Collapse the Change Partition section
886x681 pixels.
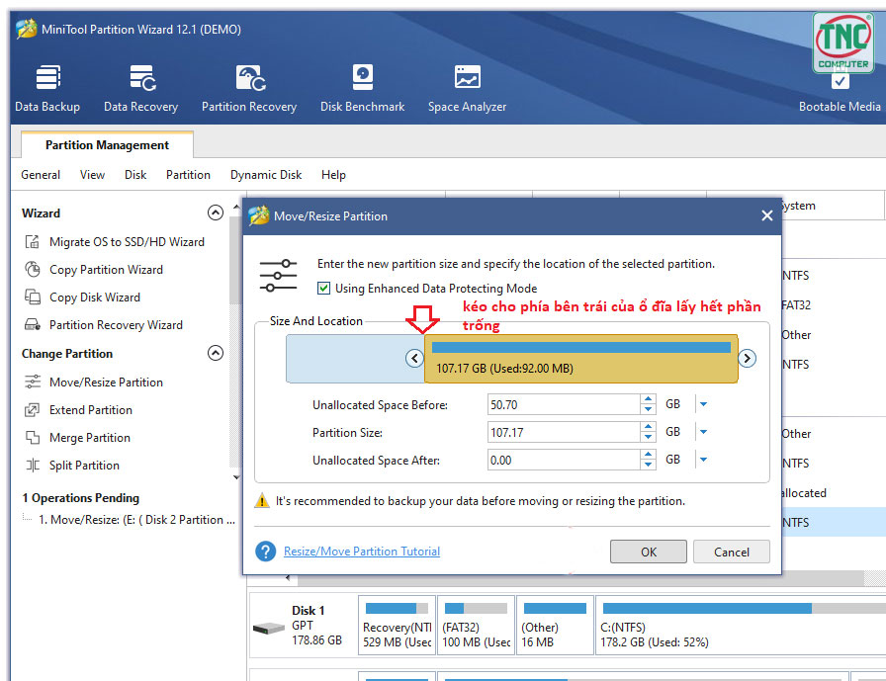(x=216, y=353)
